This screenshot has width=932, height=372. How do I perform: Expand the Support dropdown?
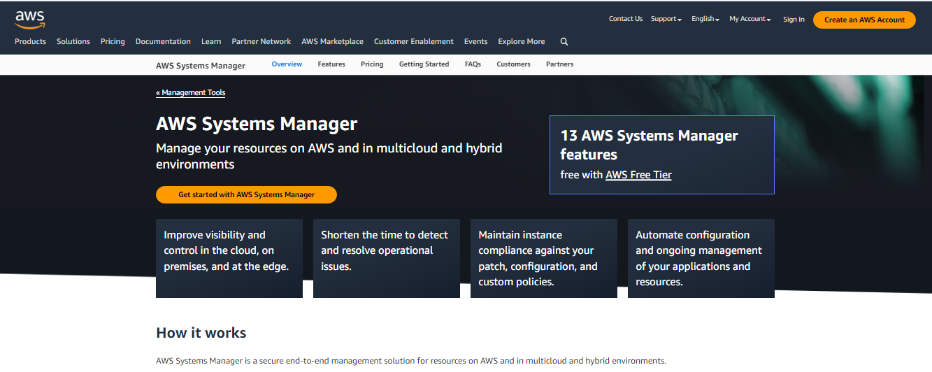coord(666,20)
